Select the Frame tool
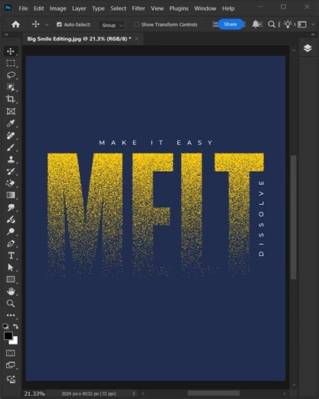 pyautogui.click(x=11, y=111)
